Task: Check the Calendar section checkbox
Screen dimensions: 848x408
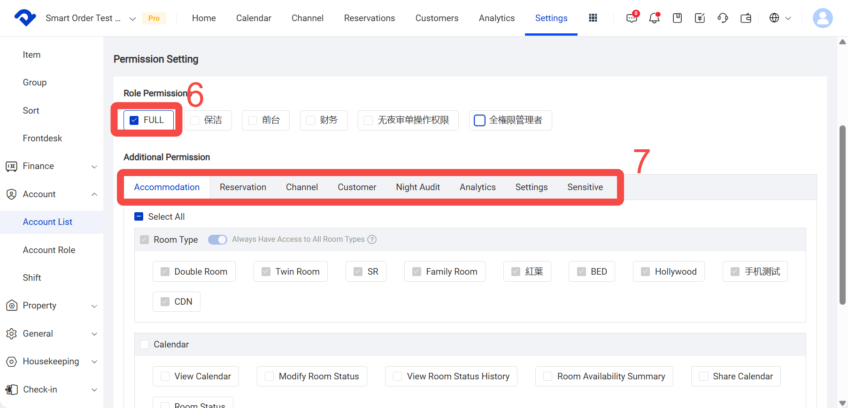Action: pyautogui.click(x=144, y=345)
